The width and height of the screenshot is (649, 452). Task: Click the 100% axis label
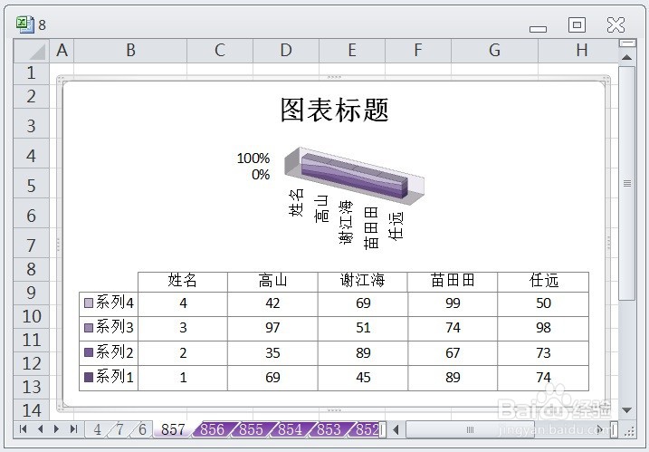click(253, 159)
